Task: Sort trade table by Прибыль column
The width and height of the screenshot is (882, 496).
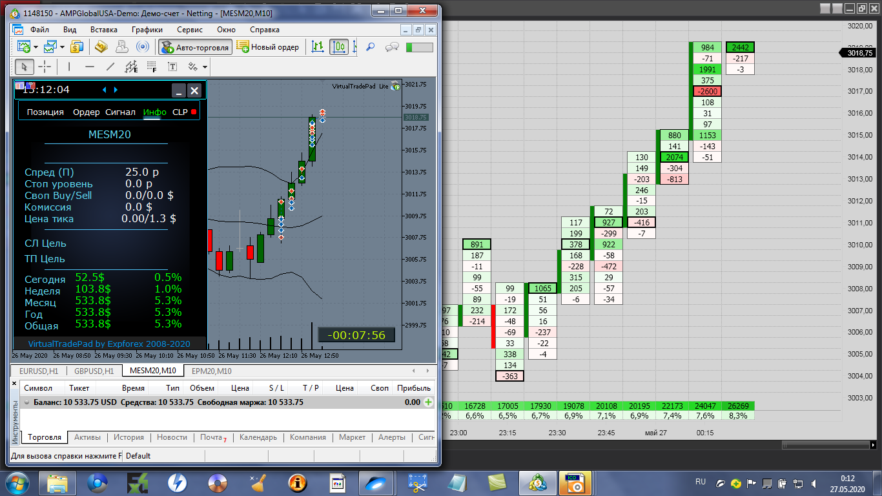Action: tap(414, 388)
